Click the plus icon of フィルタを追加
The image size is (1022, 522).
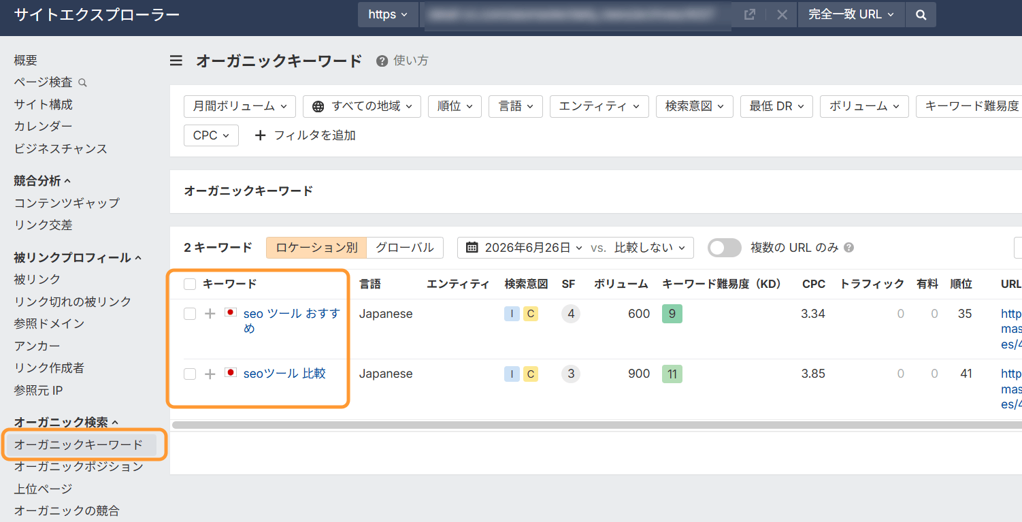click(260, 135)
